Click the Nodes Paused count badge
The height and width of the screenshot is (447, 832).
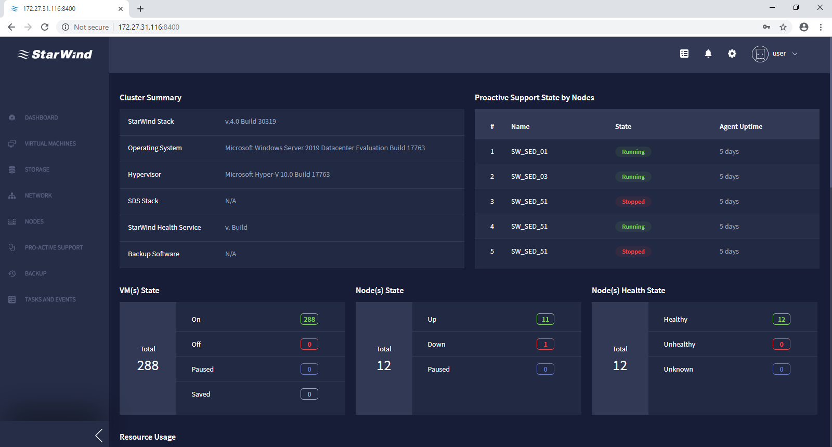click(x=545, y=369)
